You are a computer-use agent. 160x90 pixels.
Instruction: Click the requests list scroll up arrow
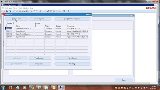point(89,28)
